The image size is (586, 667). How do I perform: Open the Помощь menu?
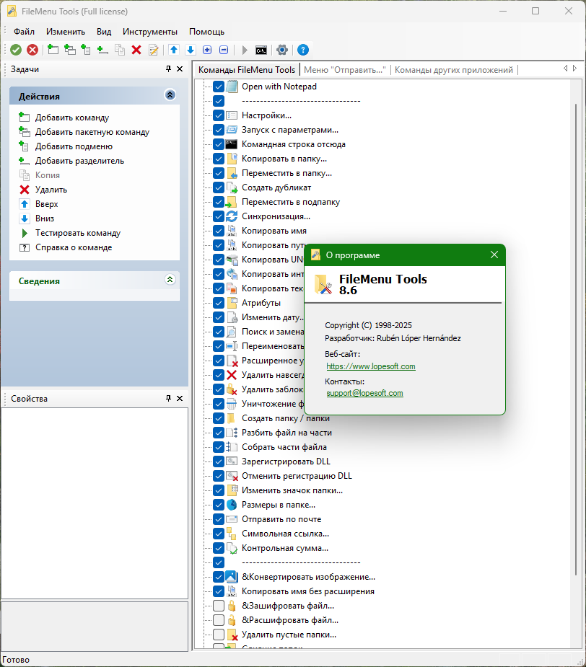tap(206, 32)
